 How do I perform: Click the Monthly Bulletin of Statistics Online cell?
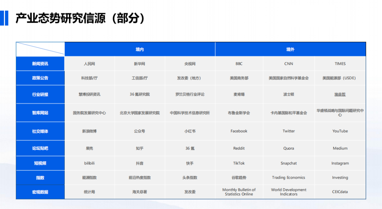point(239,192)
